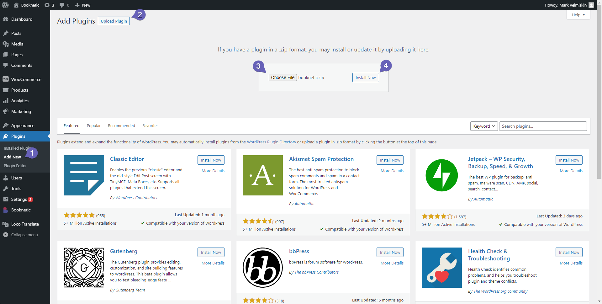This screenshot has height=304, width=602.
Task: Click the Plugins plug icon in sidebar
Action: 6,136
